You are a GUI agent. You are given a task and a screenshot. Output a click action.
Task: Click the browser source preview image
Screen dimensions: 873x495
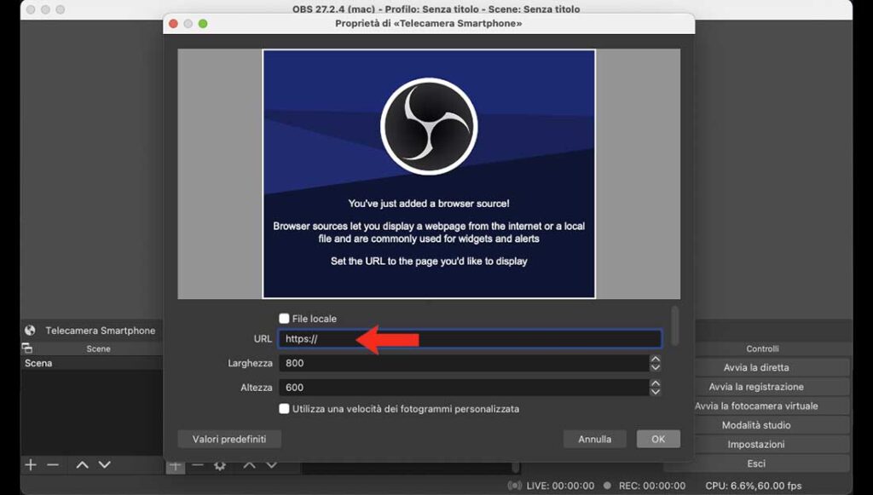(429, 174)
